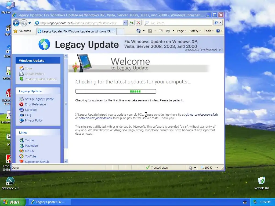The height and width of the screenshot is (206, 275).
Task: Click the Windows Update tray shield icon
Action: click(255, 202)
